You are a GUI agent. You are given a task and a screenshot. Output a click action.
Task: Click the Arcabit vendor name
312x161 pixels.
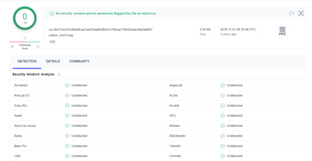(x=174, y=105)
